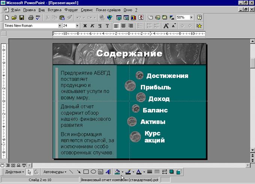This screenshot has height=184, width=255.
Task: Click the Increase Font Size icon
Action: click(166, 26)
